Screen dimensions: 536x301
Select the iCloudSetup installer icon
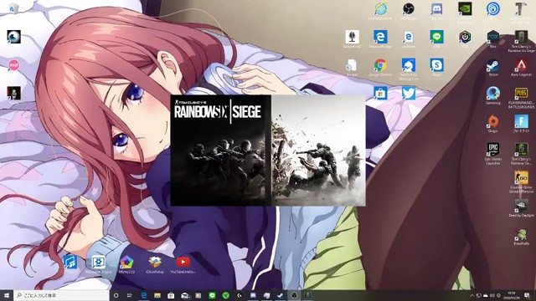pyautogui.click(x=155, y=262)
